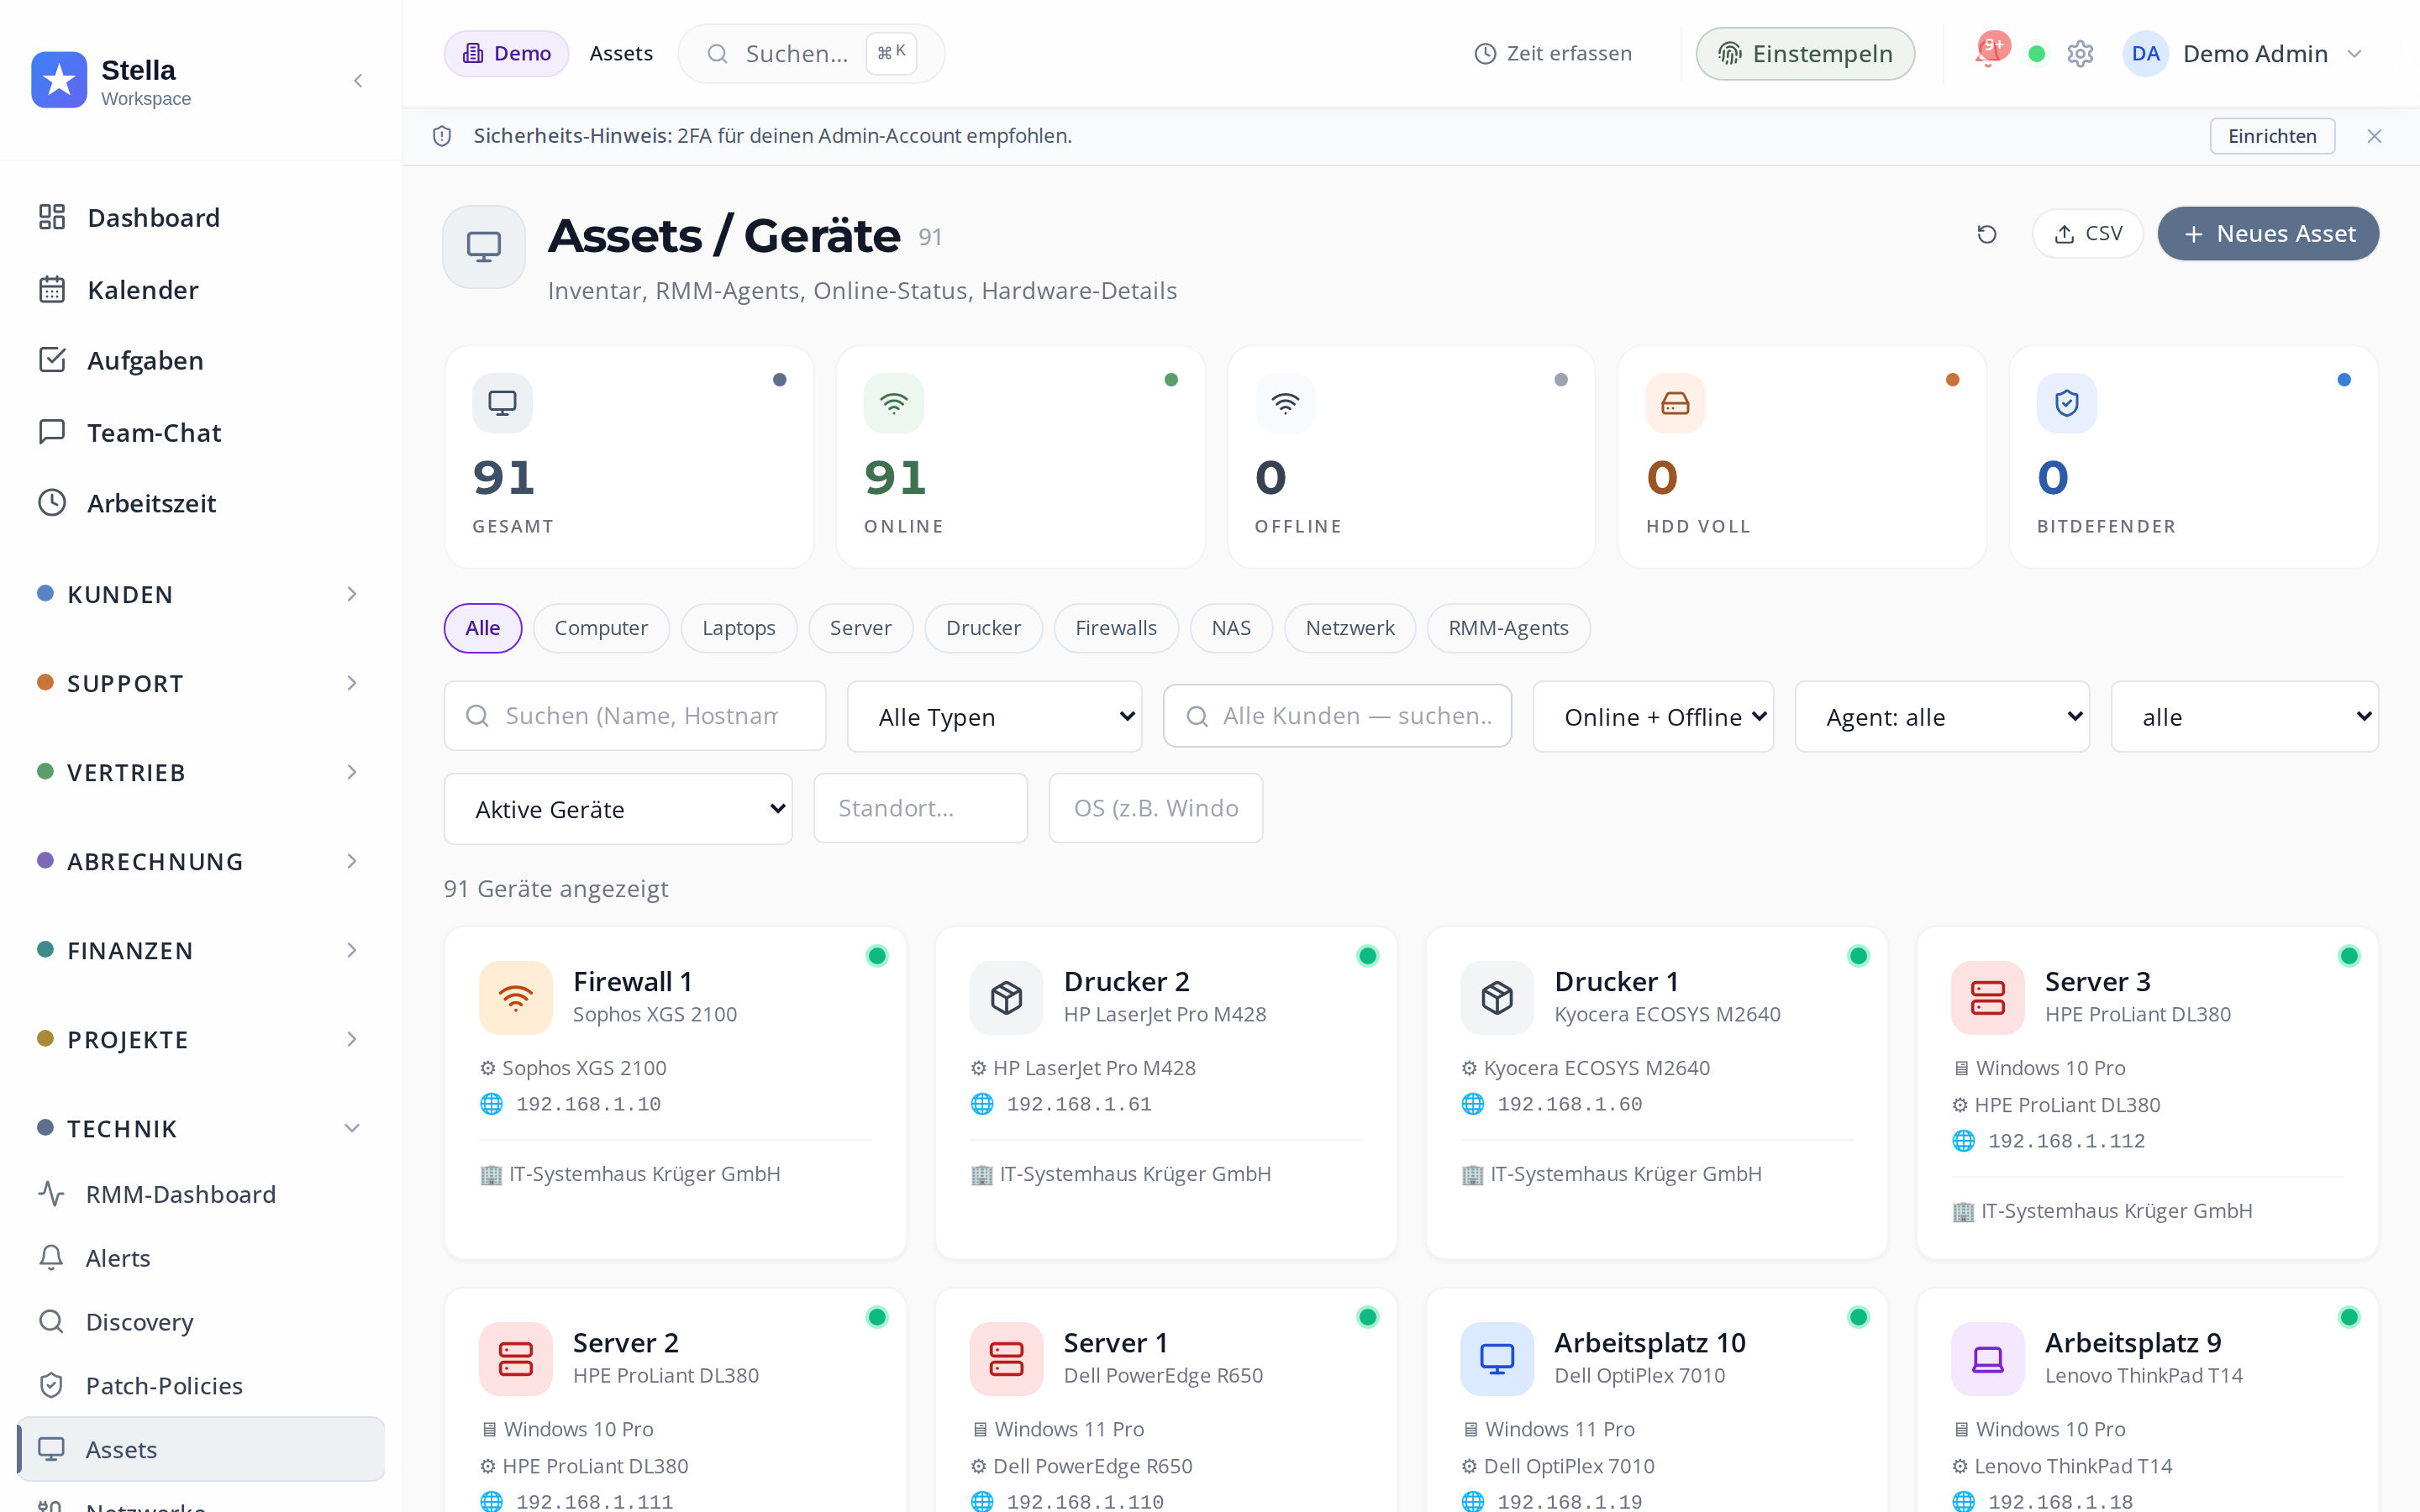The width and height of the screenshot is (2420, 1512).
Task: Click the refresh icon beside CSV
Action: pyautogui.click(x=1987, y=234)
